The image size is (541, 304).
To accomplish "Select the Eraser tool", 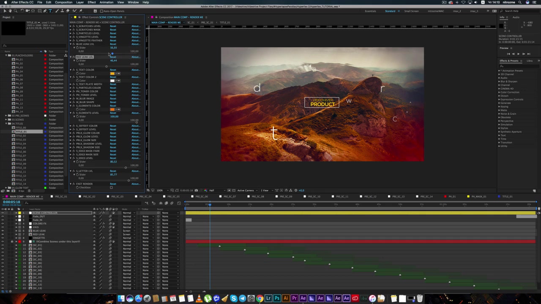I will [67, 11].
